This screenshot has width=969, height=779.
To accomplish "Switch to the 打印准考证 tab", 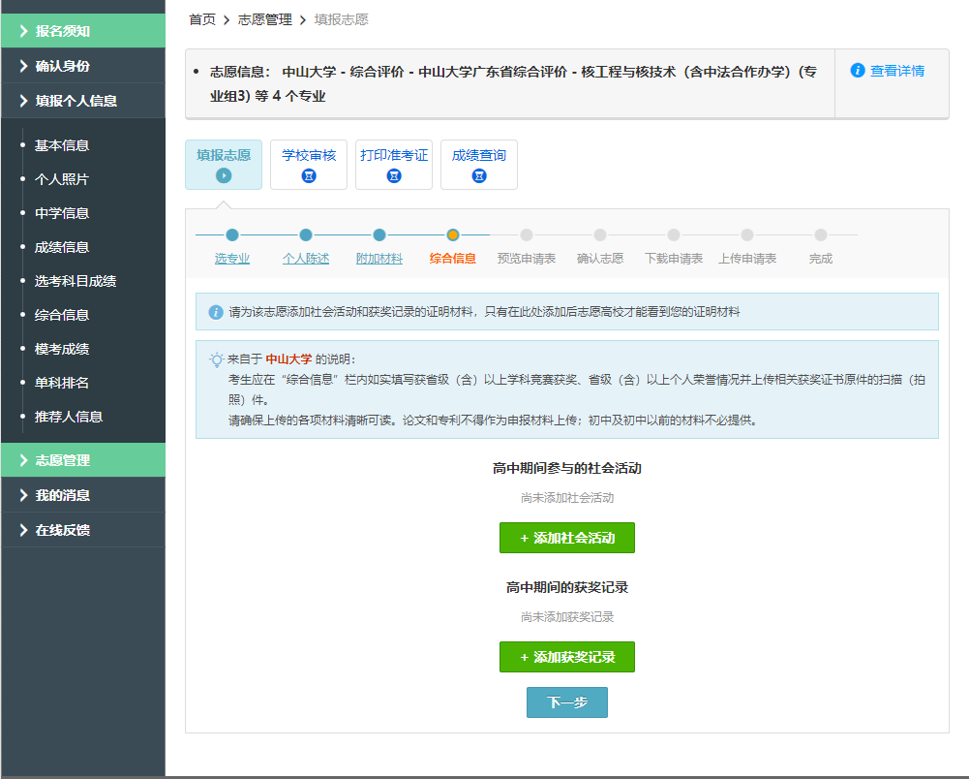I will pos(394,165).
